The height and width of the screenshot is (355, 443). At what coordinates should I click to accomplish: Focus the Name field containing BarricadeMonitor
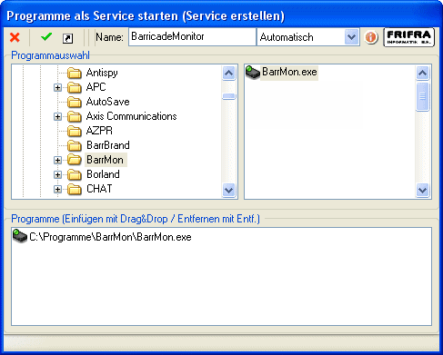pos(192,37)
